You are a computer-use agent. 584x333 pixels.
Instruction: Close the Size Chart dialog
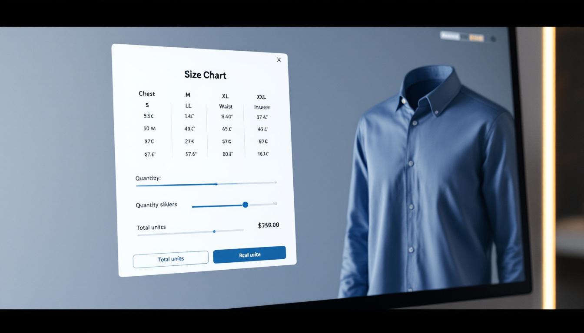(279, 60)
